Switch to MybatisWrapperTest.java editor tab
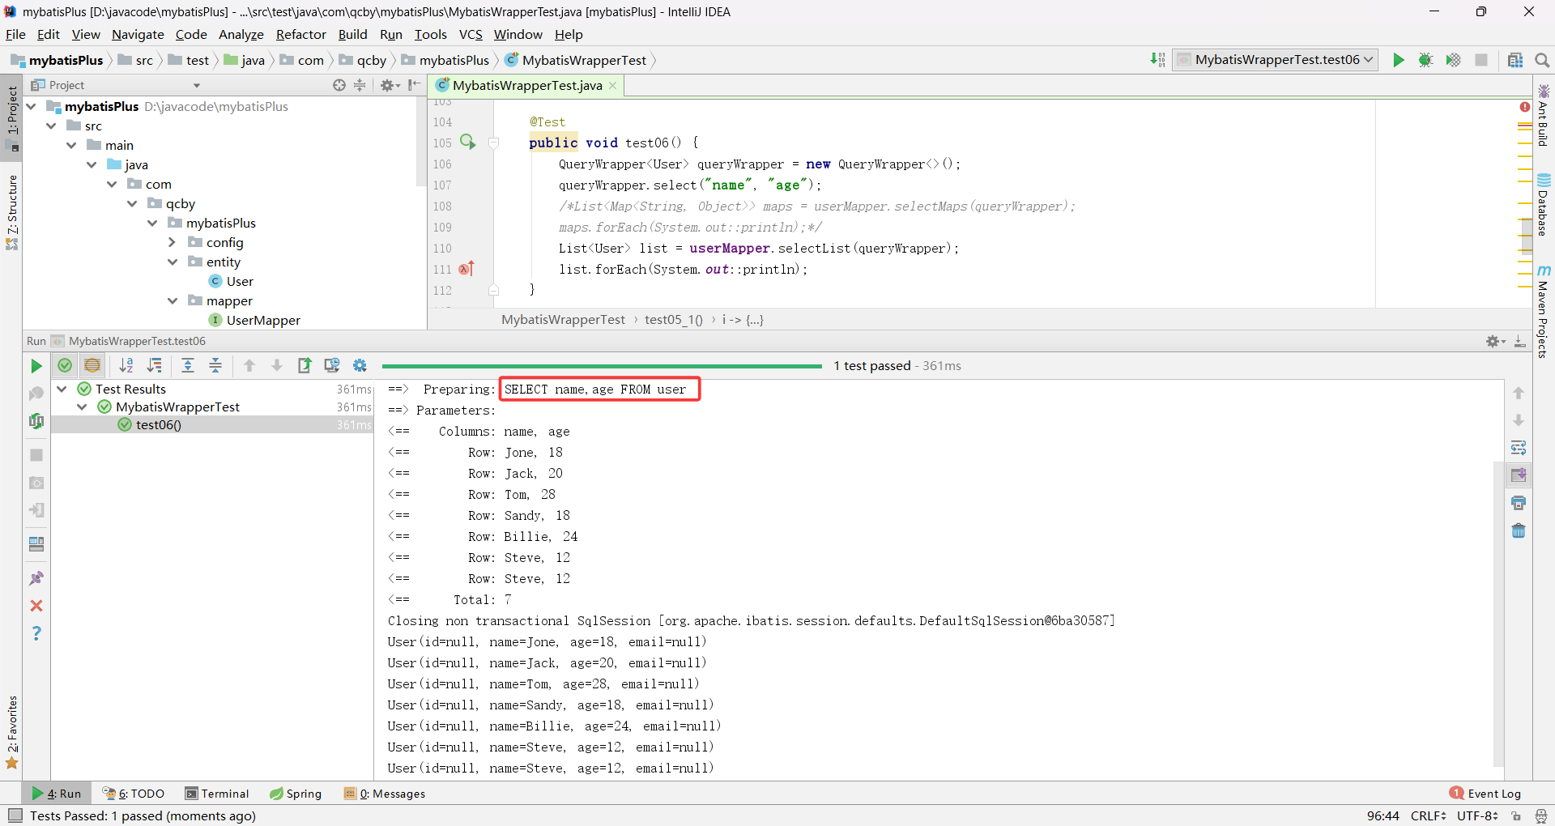Screen dimensions: 1555x826 pyautogui.click(x=526, y=85)
